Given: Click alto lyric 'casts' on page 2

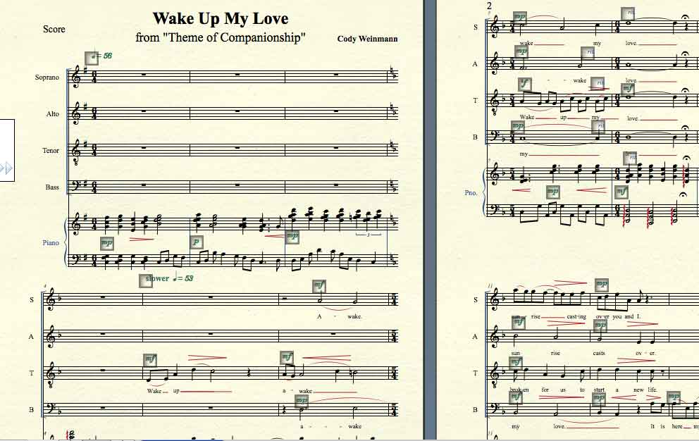Looking at the screenshot, I should pos(599,353).
